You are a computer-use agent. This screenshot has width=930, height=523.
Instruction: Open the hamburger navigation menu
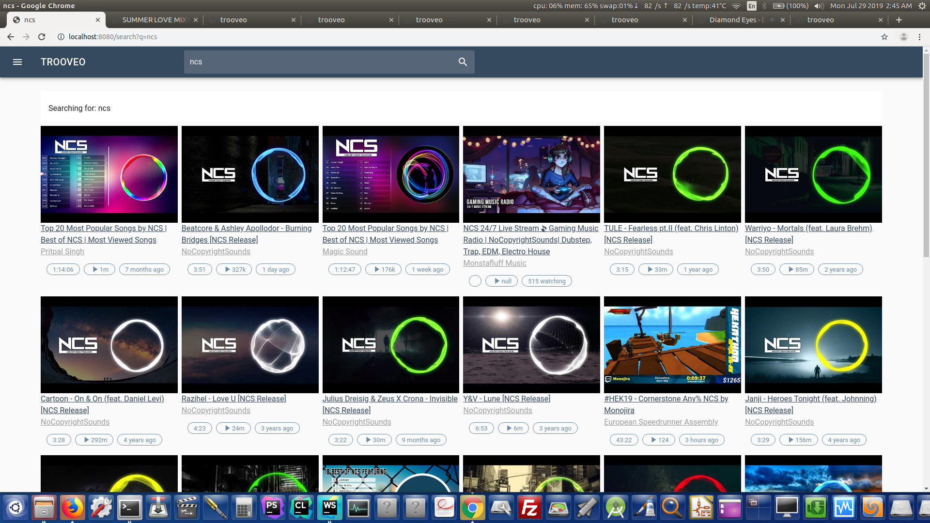(17, 62)
